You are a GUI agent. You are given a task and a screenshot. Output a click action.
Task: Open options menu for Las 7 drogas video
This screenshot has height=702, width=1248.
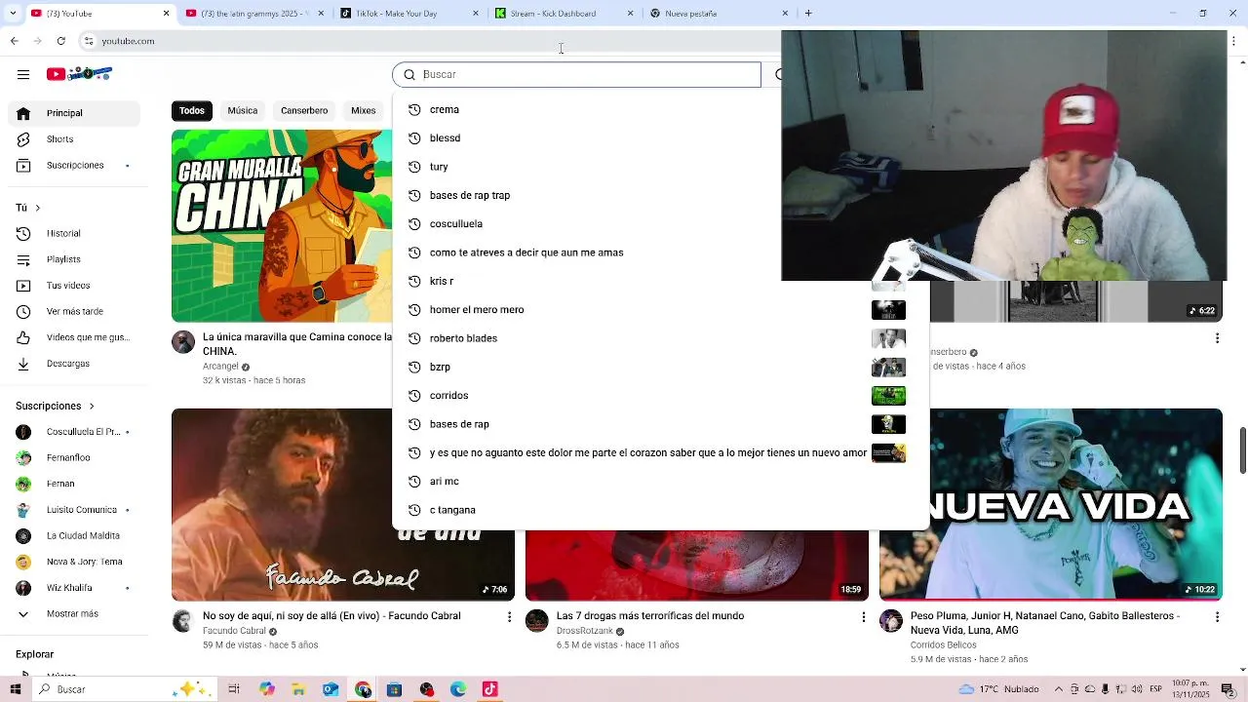[x=863, y=617]
